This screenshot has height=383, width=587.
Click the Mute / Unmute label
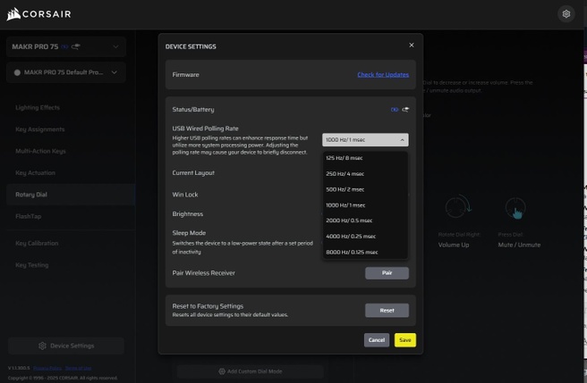(x=519, y=245)
